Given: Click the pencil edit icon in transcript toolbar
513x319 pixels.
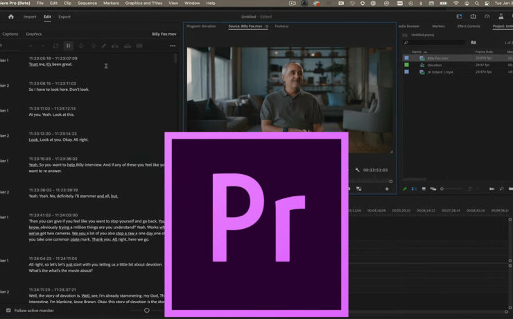Looking at the screenshot, I should coord(104,46).
